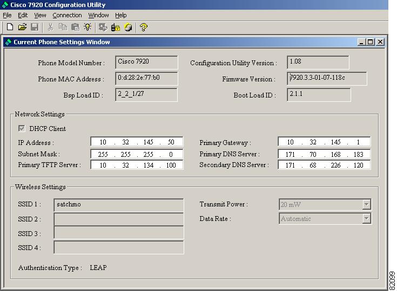Expand the Data Rate dropdown
Viewport: 397px width, 291px height.
tap(366, 218)
